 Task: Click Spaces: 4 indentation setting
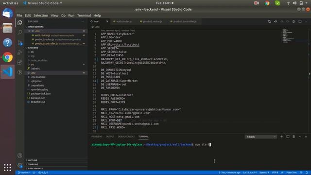264,173
